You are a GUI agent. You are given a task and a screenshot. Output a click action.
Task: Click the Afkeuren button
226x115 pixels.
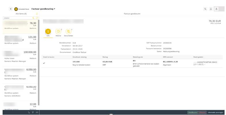coord(202,112)
